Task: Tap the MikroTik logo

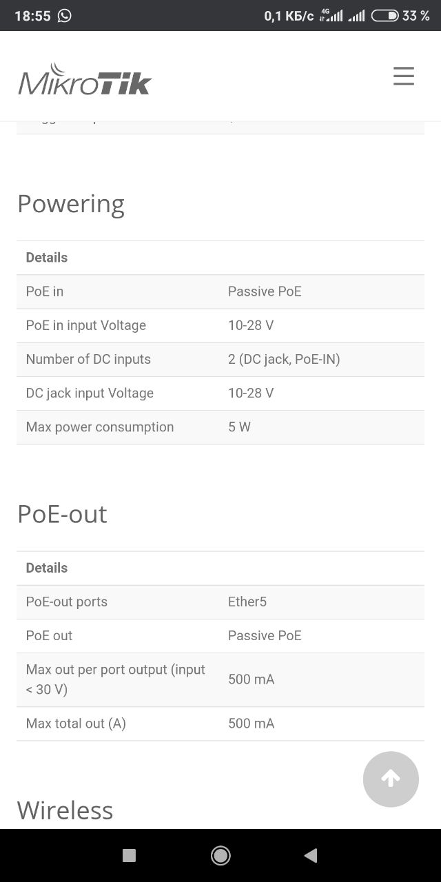Action: coord(85,79)
